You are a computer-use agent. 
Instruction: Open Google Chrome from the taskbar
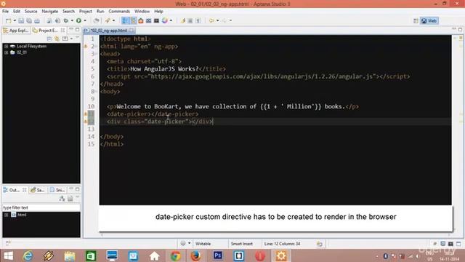[175, 255]
